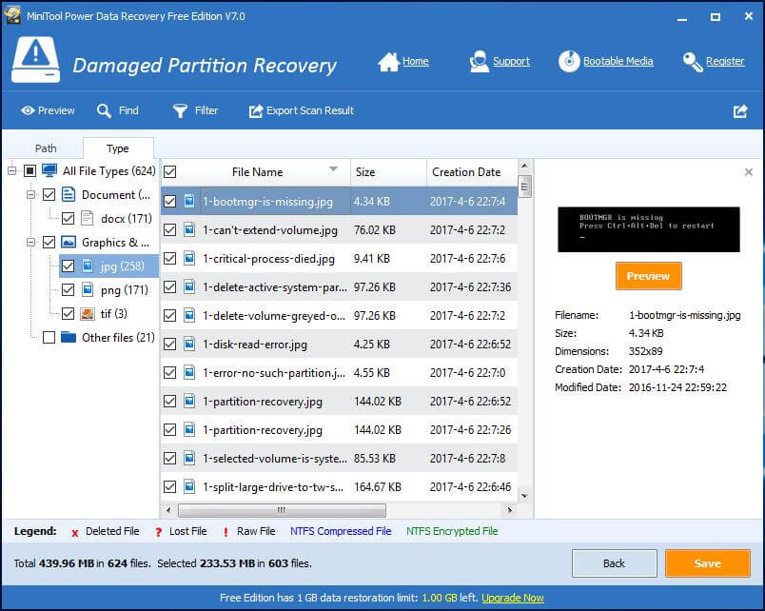Viewport: 765px width, 611px height.
Task: Click the Preview eye icon in toolbar
Action: tap(28, 110)
